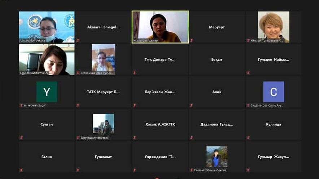Click the Гульнар Жакуп... participant tile
This screenshot has width=319, height=179.
(x=274, y=157)
